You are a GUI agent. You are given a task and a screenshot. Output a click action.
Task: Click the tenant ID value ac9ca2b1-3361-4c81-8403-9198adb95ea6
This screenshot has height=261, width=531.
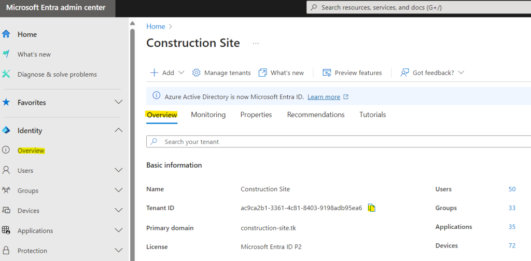(x=301, y=208)
